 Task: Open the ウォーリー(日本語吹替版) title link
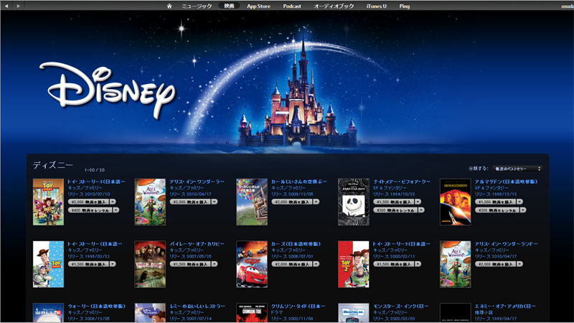97,306
